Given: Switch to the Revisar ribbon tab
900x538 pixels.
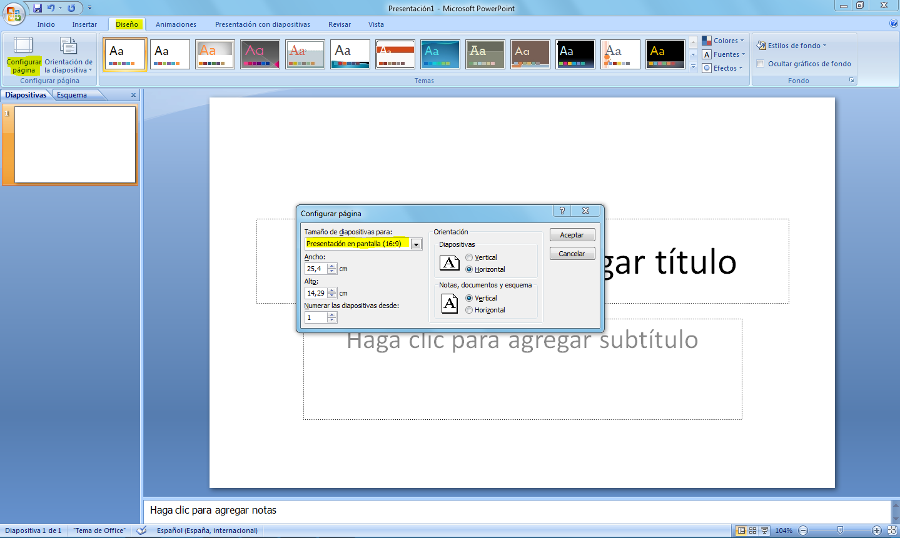Looking at the screenshot, I should tap(340, 24).
